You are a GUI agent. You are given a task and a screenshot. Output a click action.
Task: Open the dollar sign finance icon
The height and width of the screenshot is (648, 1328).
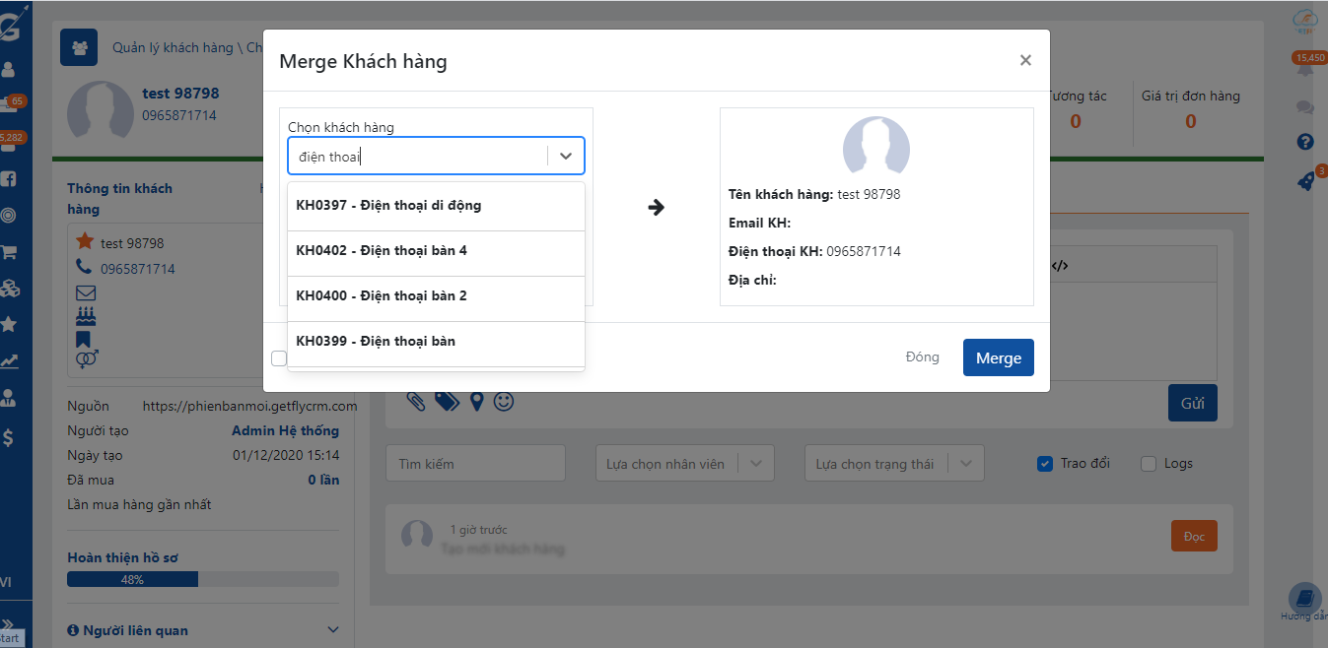(x=8, y=438)
